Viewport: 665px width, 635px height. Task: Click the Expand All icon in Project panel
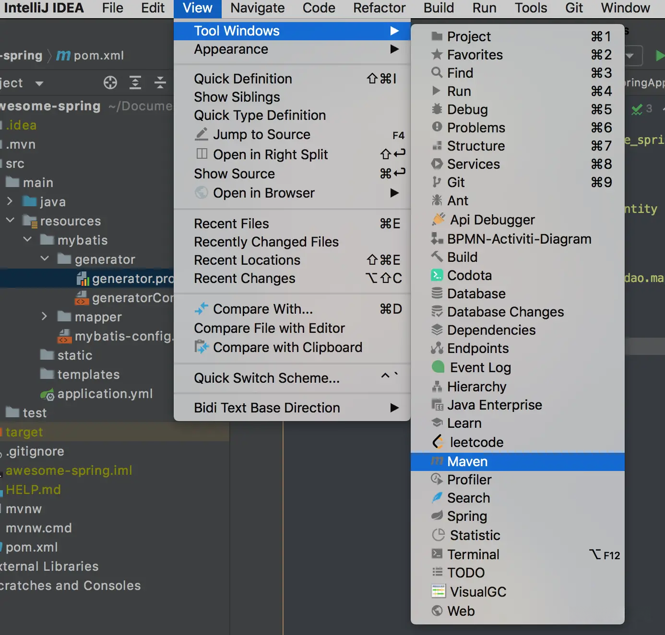pyautogui.click(x=135, y=83)
